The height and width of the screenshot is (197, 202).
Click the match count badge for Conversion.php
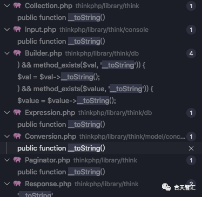pos(191,137)
